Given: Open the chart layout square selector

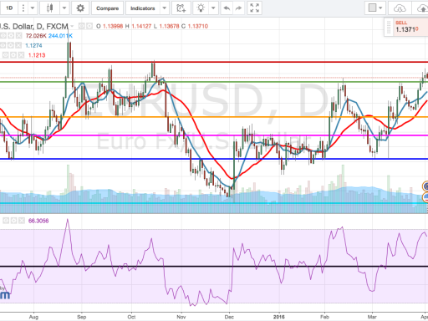Looking at the screenshot, I should pos(372,8).
